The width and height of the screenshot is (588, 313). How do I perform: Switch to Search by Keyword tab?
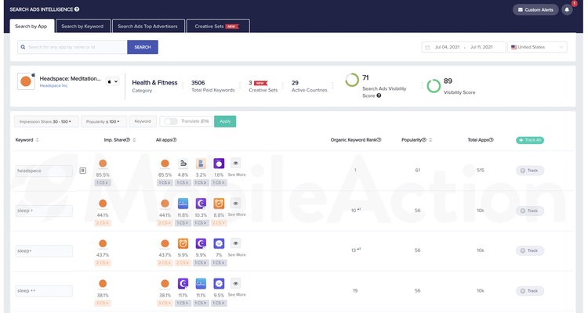(x=83, y=26)
